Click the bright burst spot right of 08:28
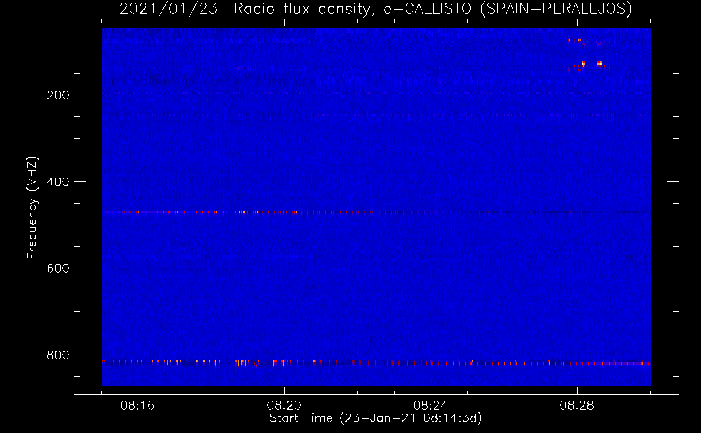Viewport: 701px width, 433px height. [599, 64]
